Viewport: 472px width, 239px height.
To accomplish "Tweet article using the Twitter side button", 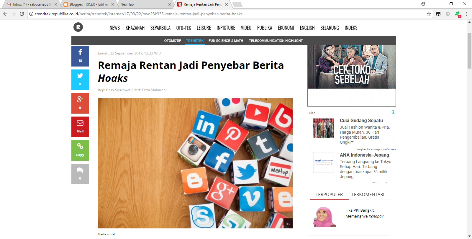I will [80, 80].
